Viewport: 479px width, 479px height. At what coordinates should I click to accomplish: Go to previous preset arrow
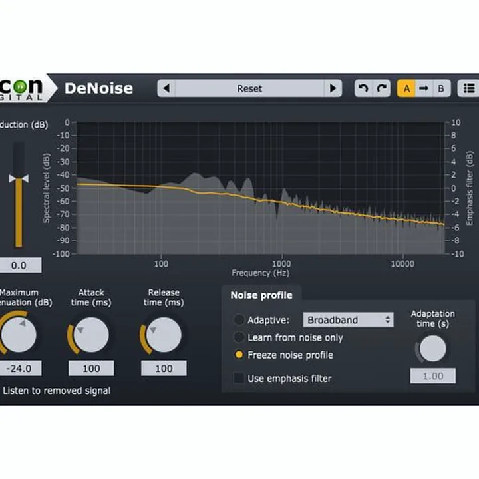pos(166,88)
